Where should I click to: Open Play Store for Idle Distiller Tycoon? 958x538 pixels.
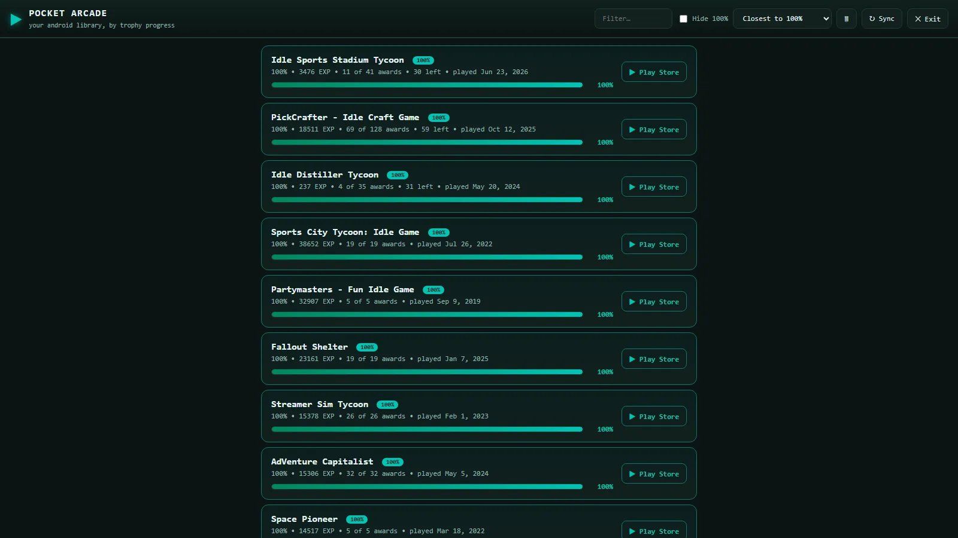tap(654, 187)
